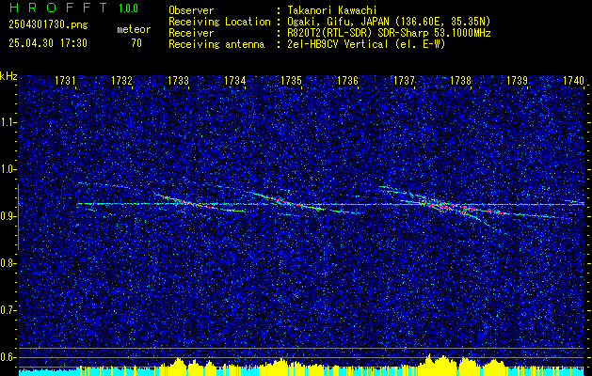The width and height of the screenshot is (592, 376).
Task: Click the HROFFT program title
Action: click(58, 8)
